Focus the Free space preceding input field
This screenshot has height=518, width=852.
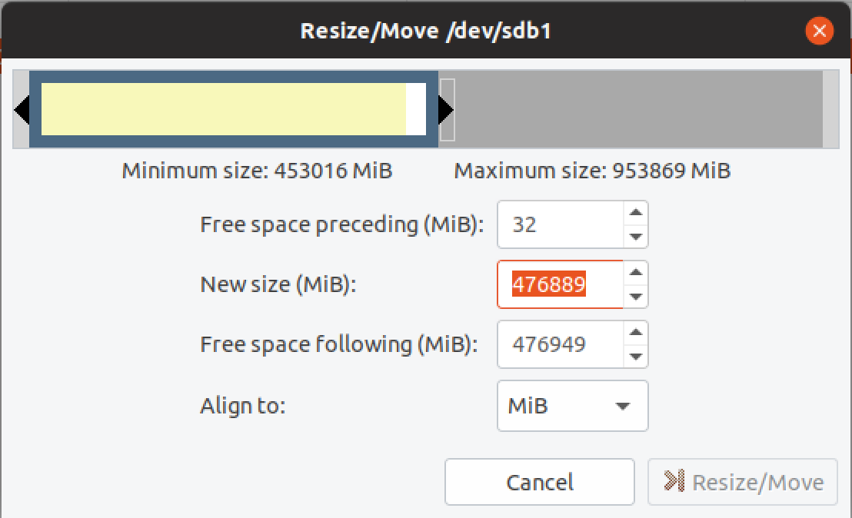[561, 225]
